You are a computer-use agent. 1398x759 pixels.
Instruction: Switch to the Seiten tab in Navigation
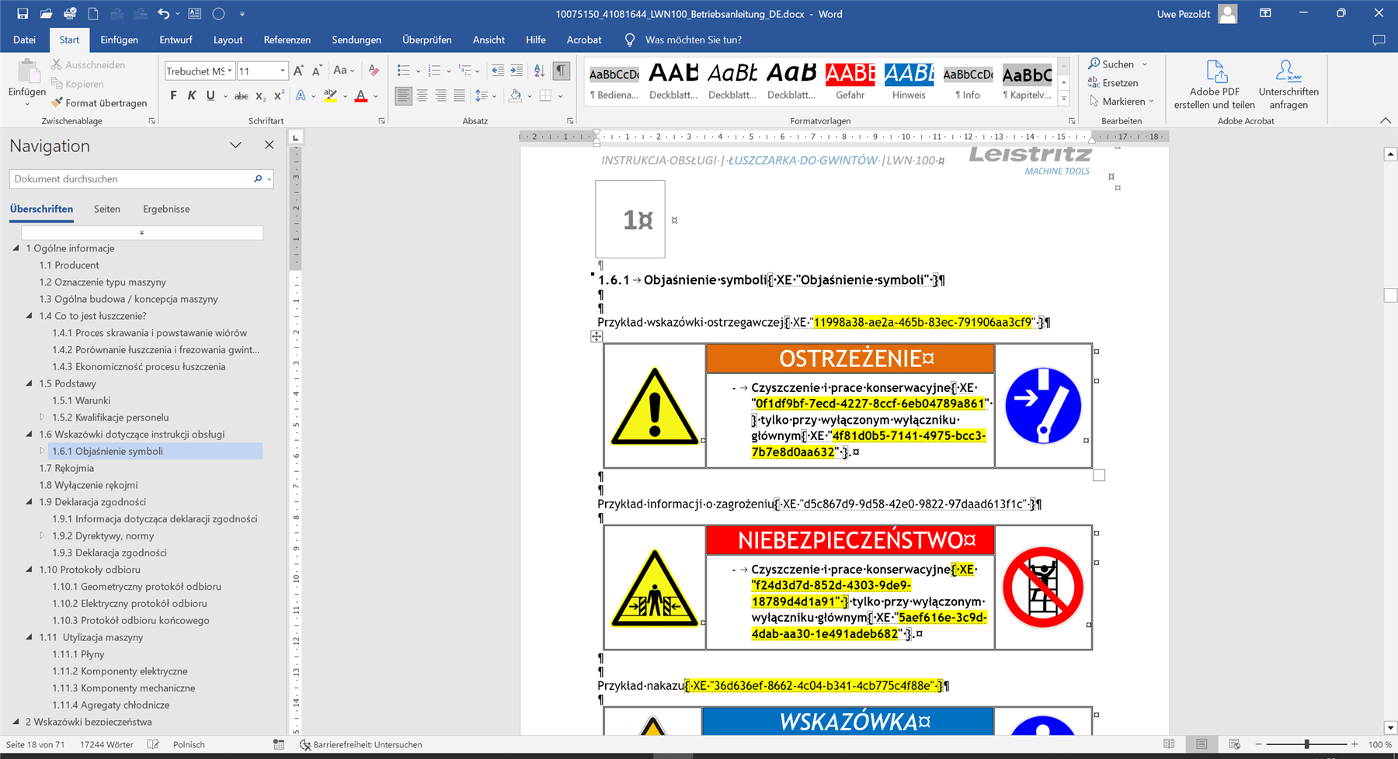point(107,209)
